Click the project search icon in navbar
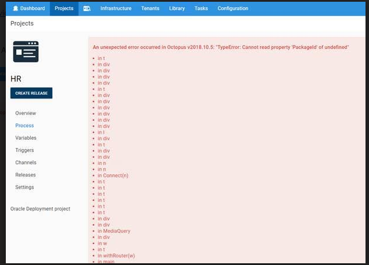 pos(87,9)
